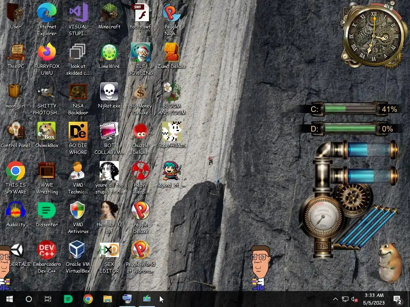Image resolution: width=410 pixels, height=307 pixels.
Task: Open the VMO Antivirus shield icon
Action: 78,217
